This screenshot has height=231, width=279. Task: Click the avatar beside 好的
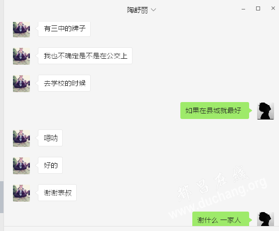(21, 166)
